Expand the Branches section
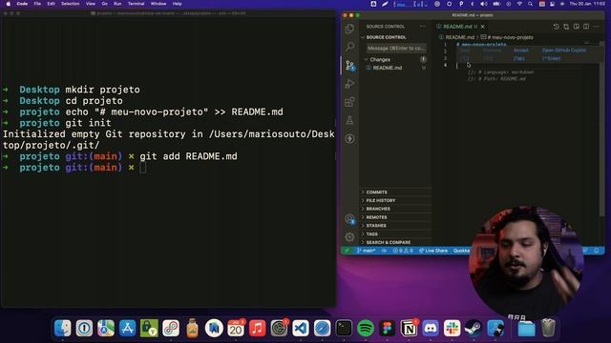This screenshot has width=611, height=343. coord(395,209)
